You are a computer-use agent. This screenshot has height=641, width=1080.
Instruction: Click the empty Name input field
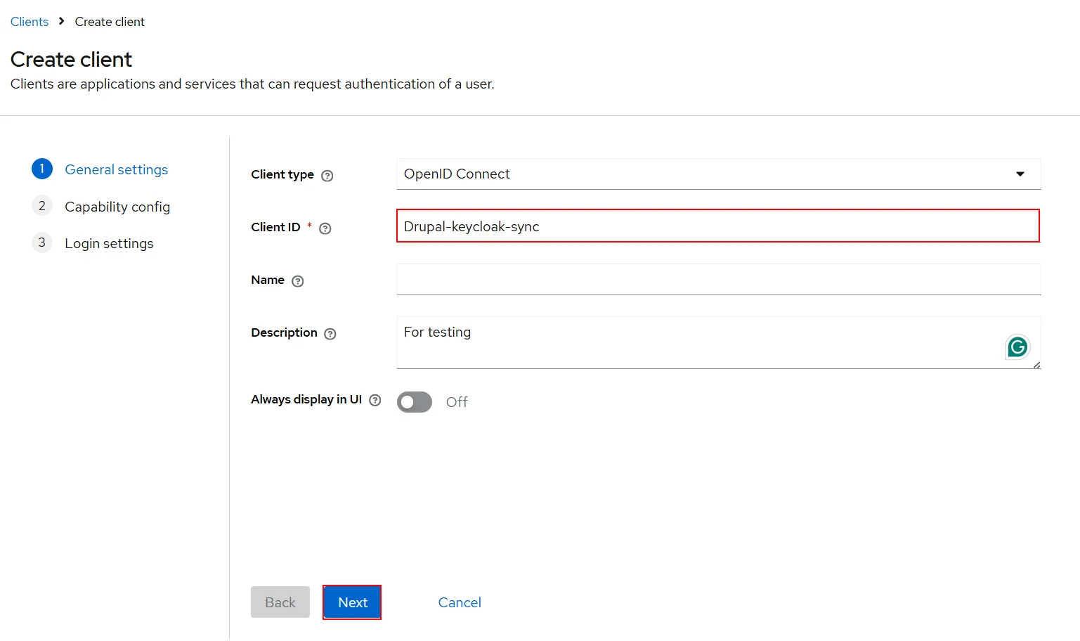[718, 279]
